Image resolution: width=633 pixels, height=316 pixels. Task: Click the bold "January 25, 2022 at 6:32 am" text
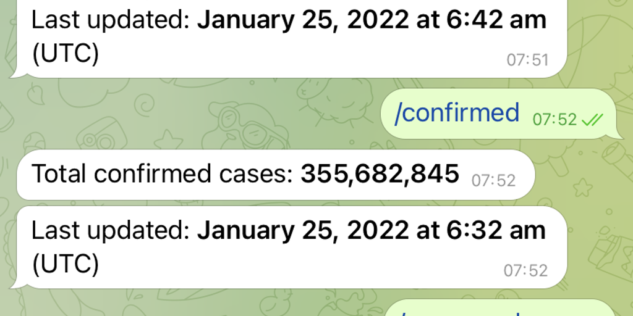(371, 231)
